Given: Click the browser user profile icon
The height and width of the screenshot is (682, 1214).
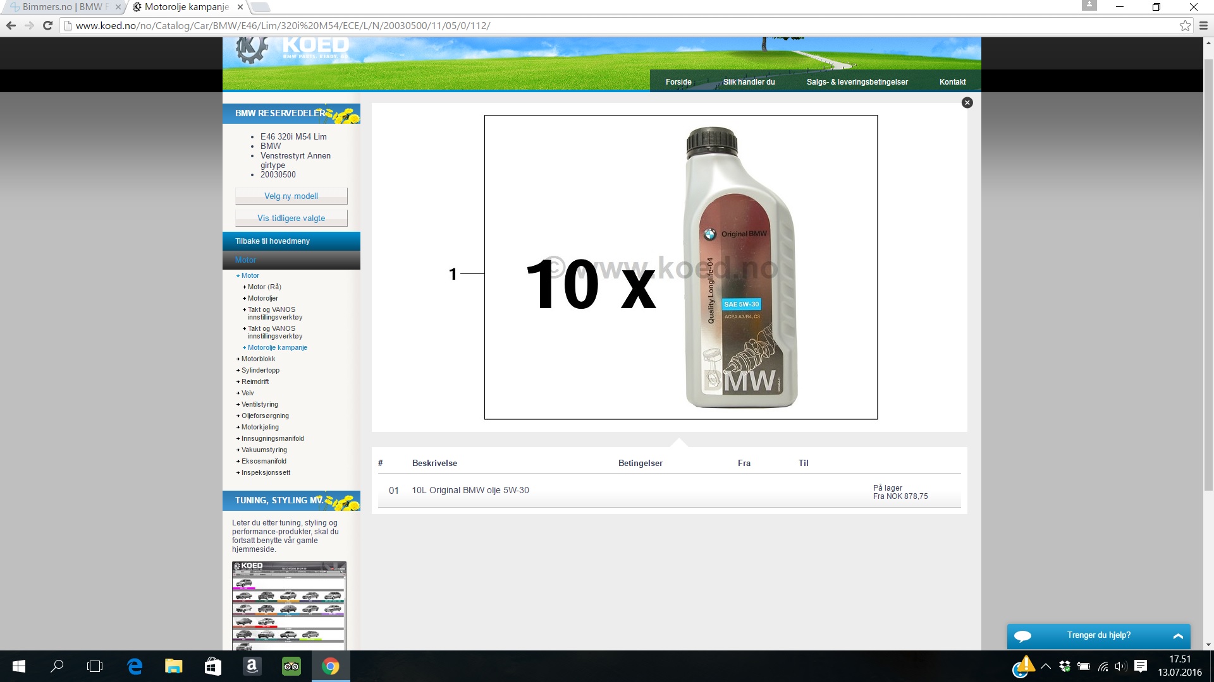Looking at the screenshot, I should 1089,6.
